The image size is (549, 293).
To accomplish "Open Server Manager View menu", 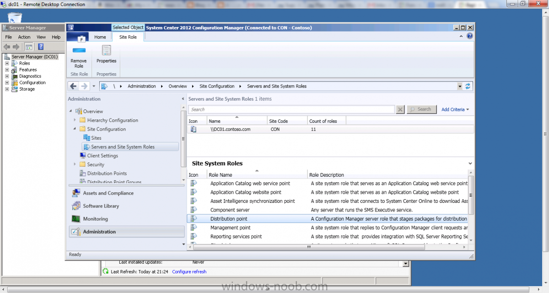I will [41, 37].
